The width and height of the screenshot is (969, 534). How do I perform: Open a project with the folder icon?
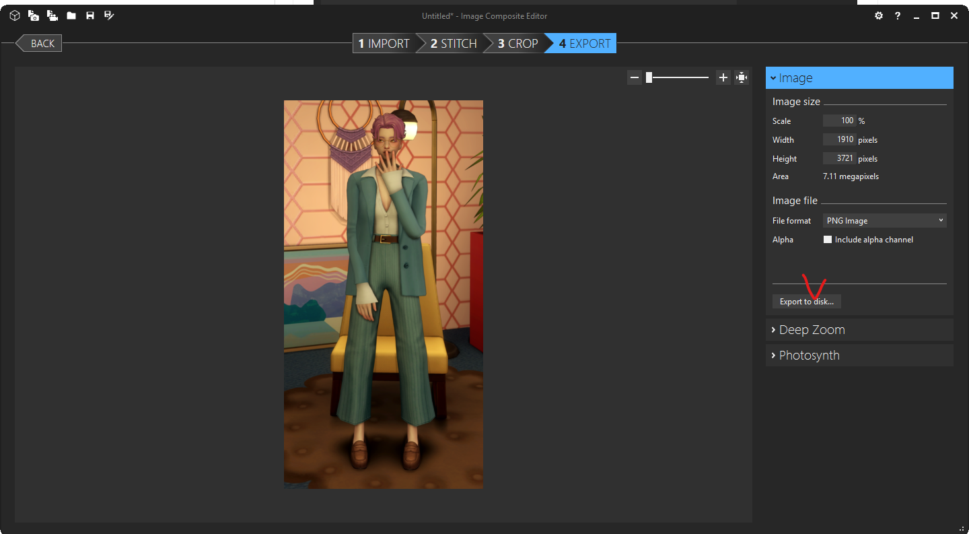[x=71, y=15]
